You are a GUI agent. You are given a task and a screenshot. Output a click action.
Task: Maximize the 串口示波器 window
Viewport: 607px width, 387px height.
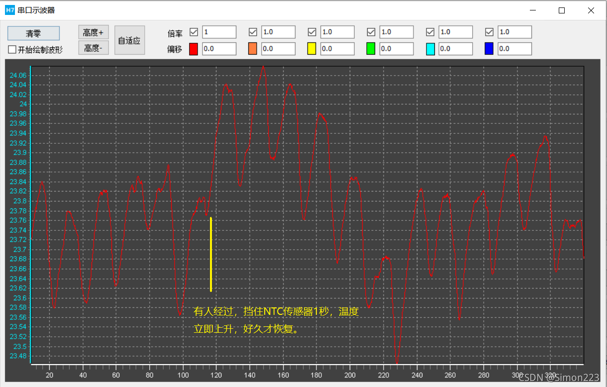click(562, 10)
